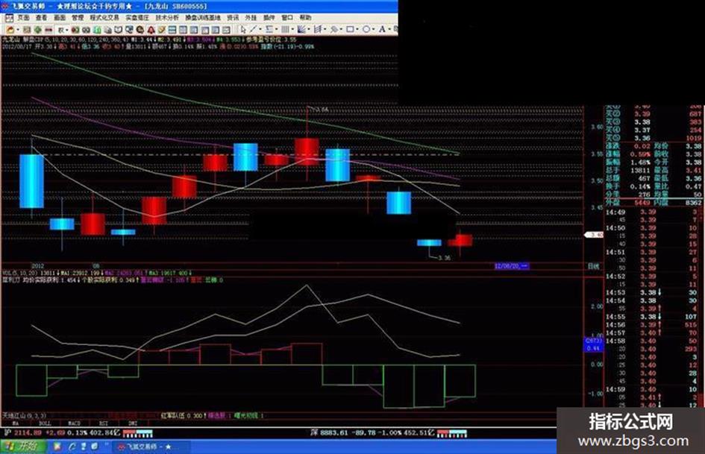Image resolution: width=705 pixels, height=454 pixels.
Task: Open dropdown arrow beside vertical lines tool
Action: (292, 30)
